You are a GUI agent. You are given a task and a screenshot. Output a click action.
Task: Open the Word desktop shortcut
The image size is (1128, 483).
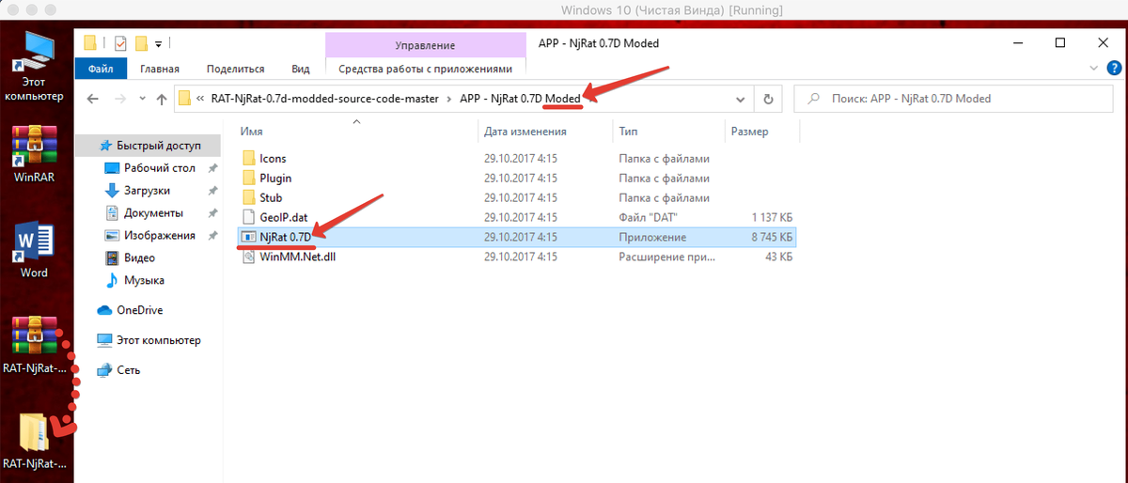pyautogui.click(x=34, y=252)
